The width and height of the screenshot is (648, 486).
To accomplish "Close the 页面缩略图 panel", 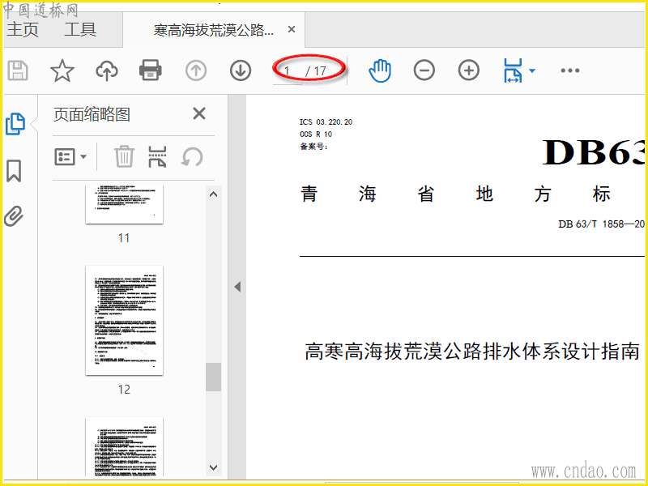I will pyautogui.click(x=199, y=113).
